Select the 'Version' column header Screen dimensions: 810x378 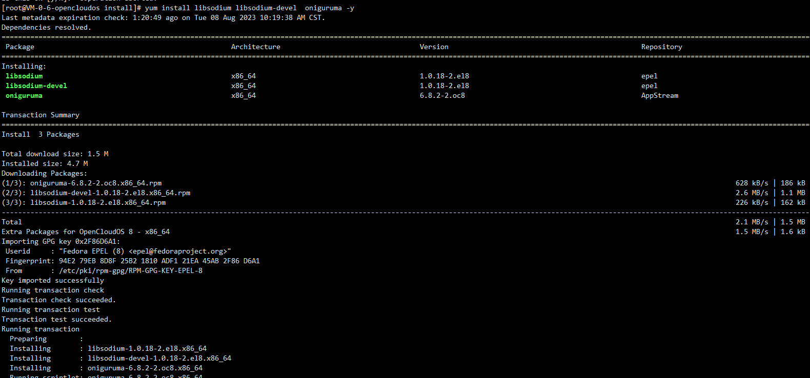434,47
